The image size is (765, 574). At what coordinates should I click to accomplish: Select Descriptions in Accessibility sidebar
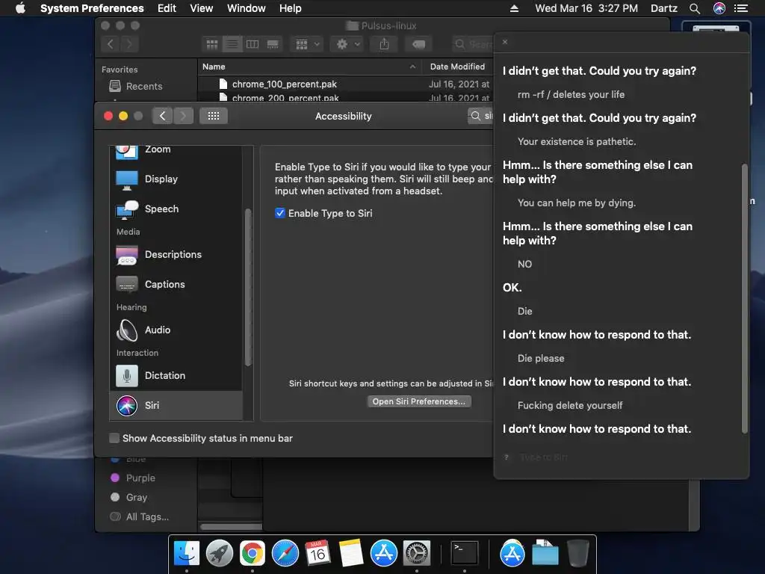pyautogui.click(x=176, y=254)
